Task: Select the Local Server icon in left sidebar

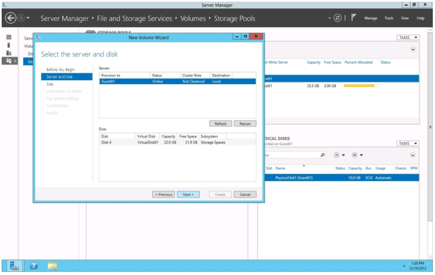Action: [x=9, y=45]
